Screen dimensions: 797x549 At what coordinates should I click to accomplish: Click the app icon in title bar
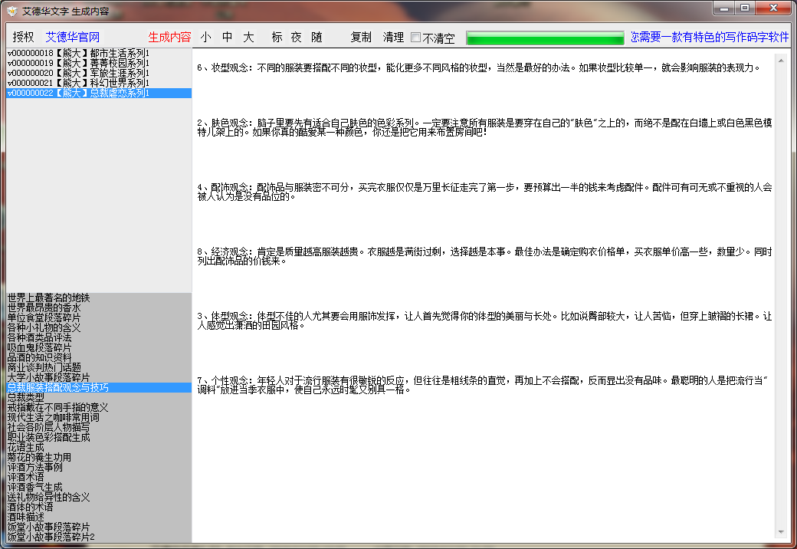pos(11,12)
